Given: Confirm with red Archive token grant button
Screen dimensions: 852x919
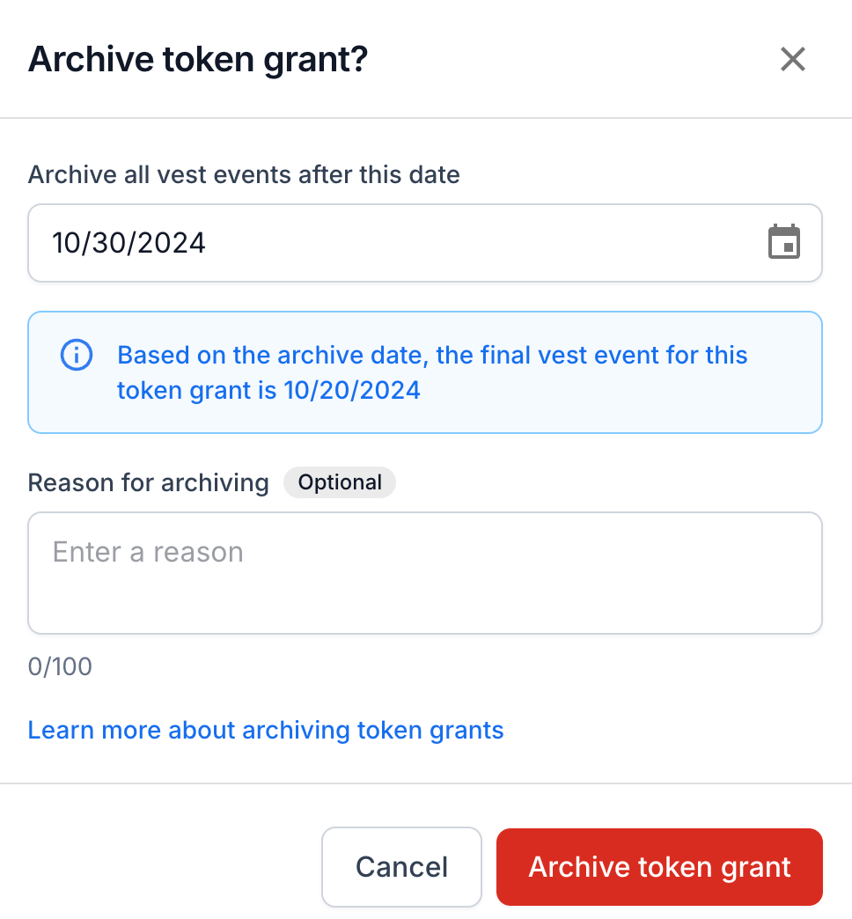Looking at the screenshot, I should click(x=659, y=867).
